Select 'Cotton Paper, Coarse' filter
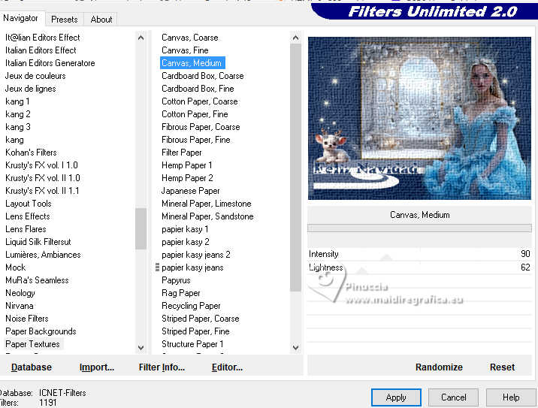The width and height of the screenshot is (538, 408). point(199,101)
